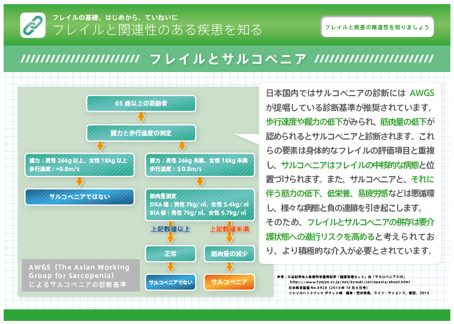Viewport: 454px width, 324px height.
Task: Select the green phrase 筋肉量の低下
Action: (403, 122)
